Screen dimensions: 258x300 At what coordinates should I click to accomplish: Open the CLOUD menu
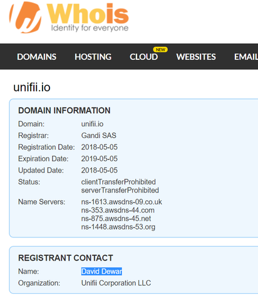(143, 57)
